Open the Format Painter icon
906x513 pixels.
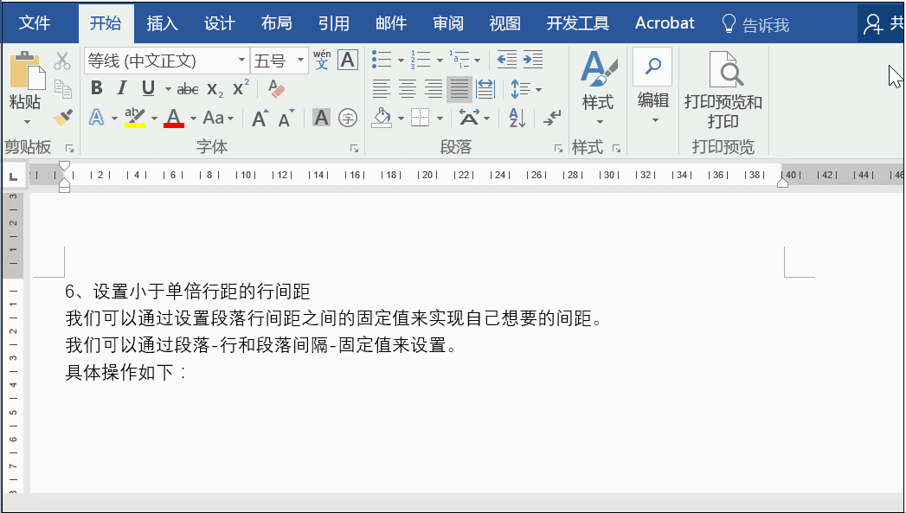[61, 118]
